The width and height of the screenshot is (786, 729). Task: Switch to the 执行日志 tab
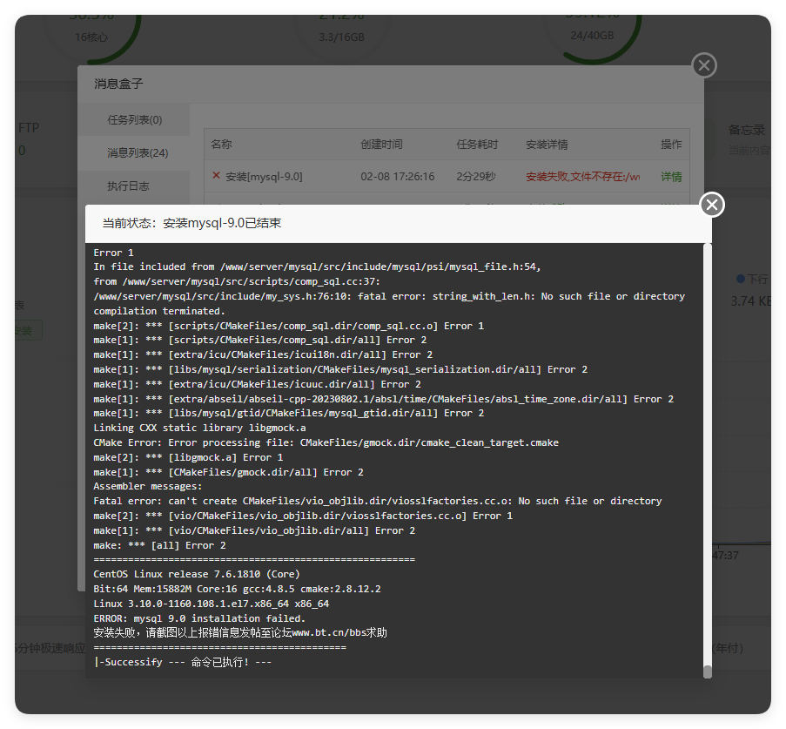point(128,186)
